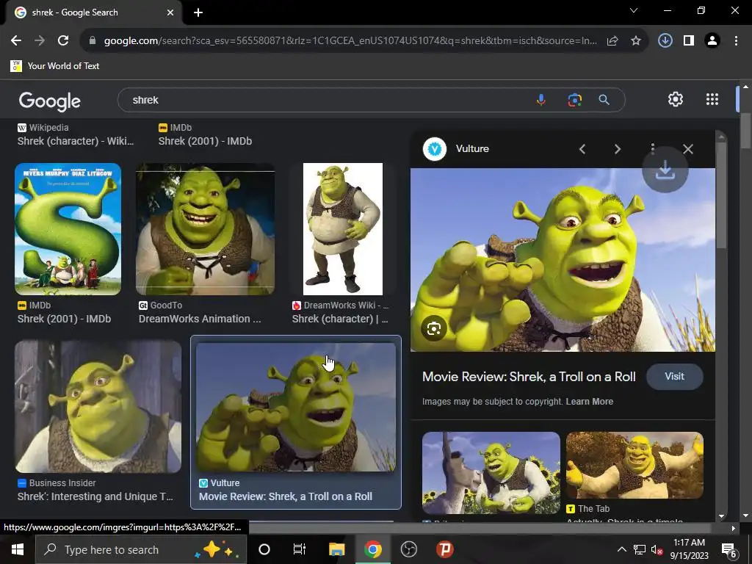Bookmark this tab star icon
Viewport: 752px width, 564px height.
click(x=636, y=41)
